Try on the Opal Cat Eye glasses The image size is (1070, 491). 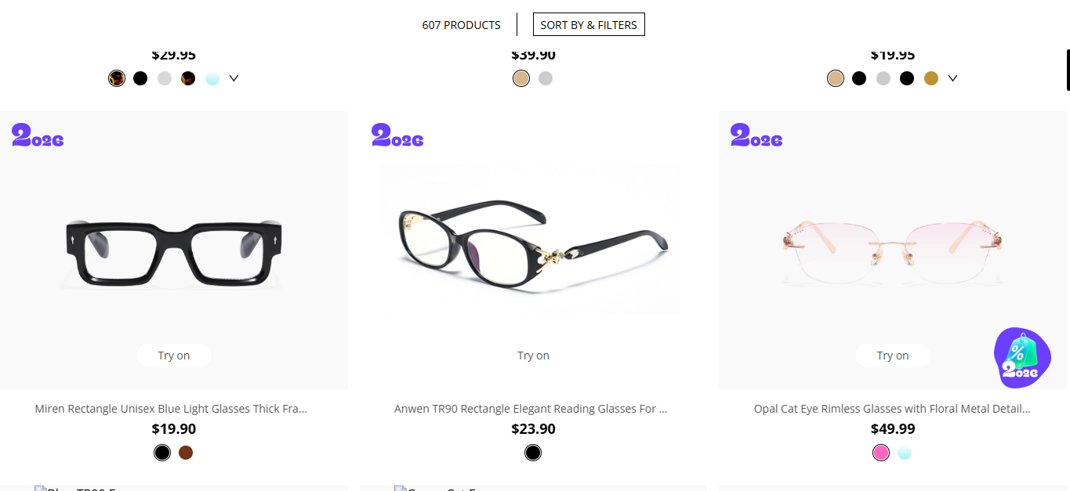click(x=892, y=355)
